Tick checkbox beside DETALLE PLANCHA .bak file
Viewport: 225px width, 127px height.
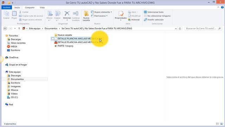click(x=53, y=38)
